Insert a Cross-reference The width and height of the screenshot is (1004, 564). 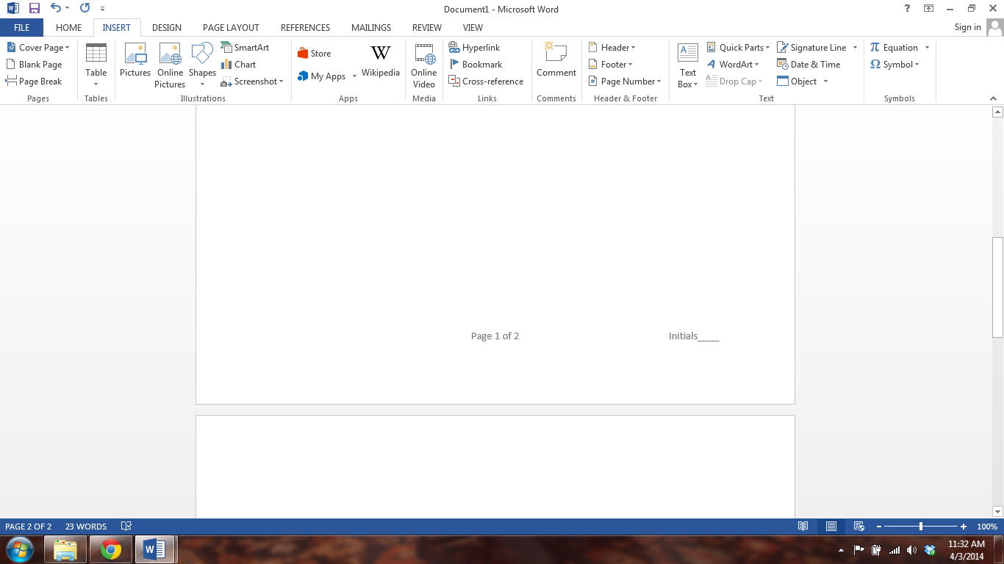tap(486, 82)
